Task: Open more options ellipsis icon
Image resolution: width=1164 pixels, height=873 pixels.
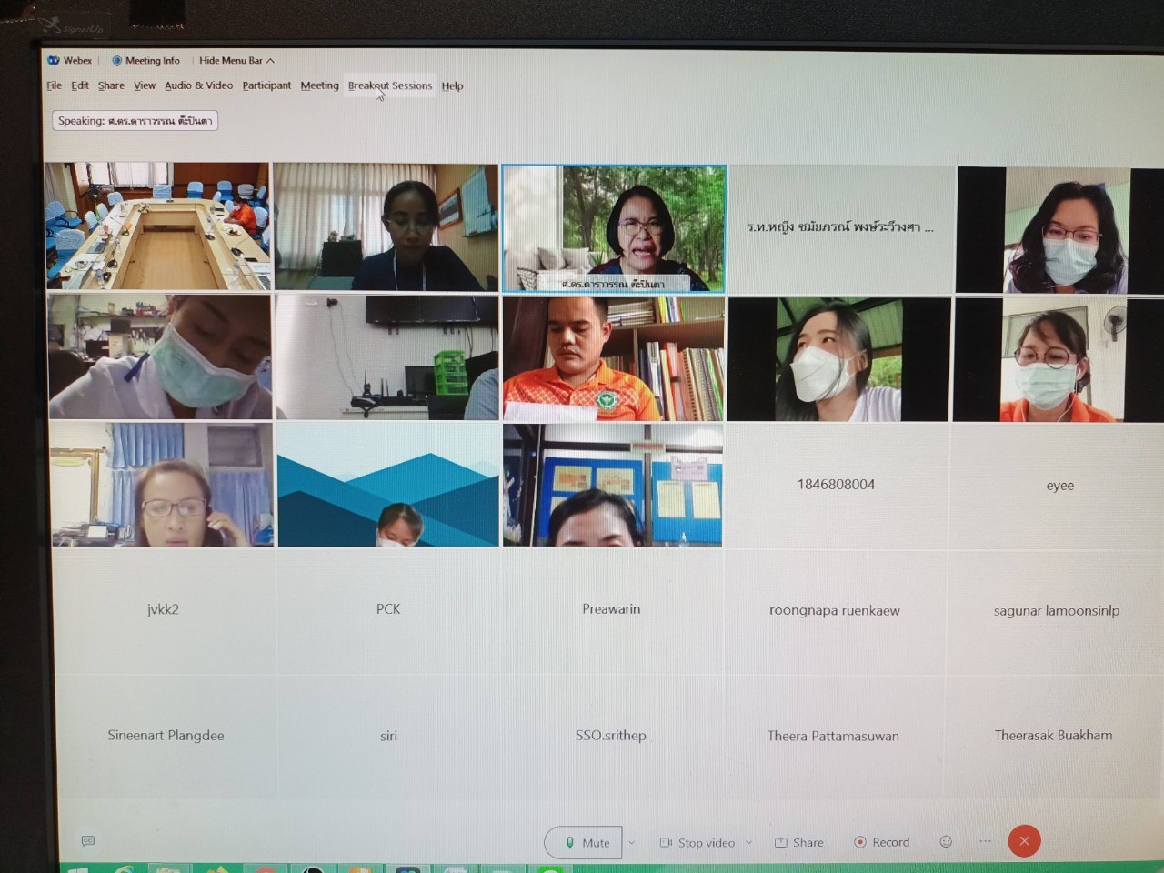Action: (985, 842)
